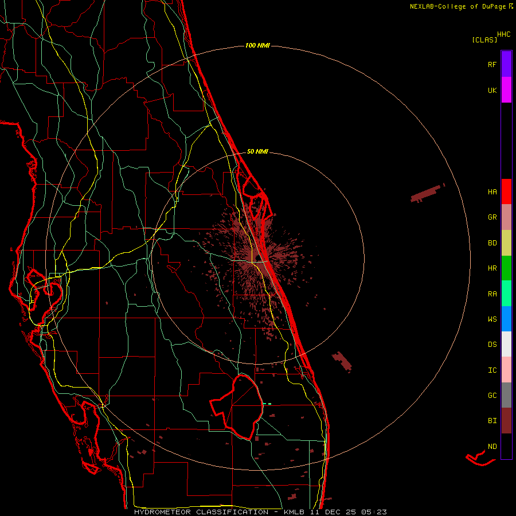This screenshot has width=516, height=516.
Task: Click the WS legend label
Action: tap(492, 319)
